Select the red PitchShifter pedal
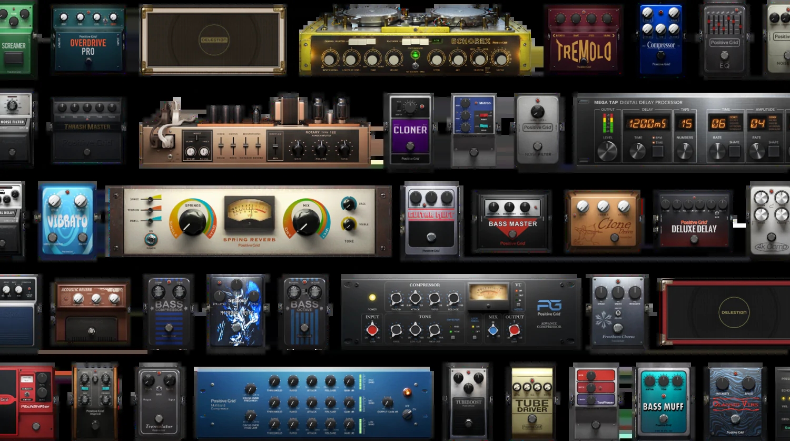This screenshot has height=441, width=790. 27,403
